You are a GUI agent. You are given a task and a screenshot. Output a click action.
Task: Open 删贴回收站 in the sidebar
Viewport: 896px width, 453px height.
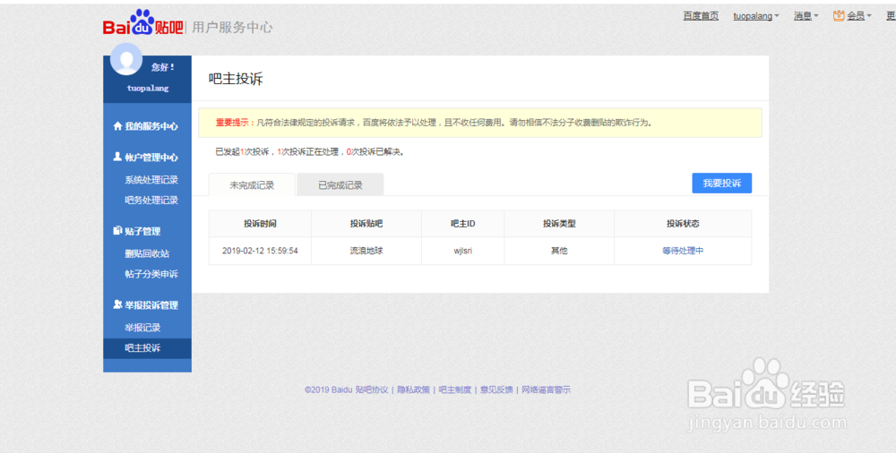pyautogui.click(x=148, y=253)
